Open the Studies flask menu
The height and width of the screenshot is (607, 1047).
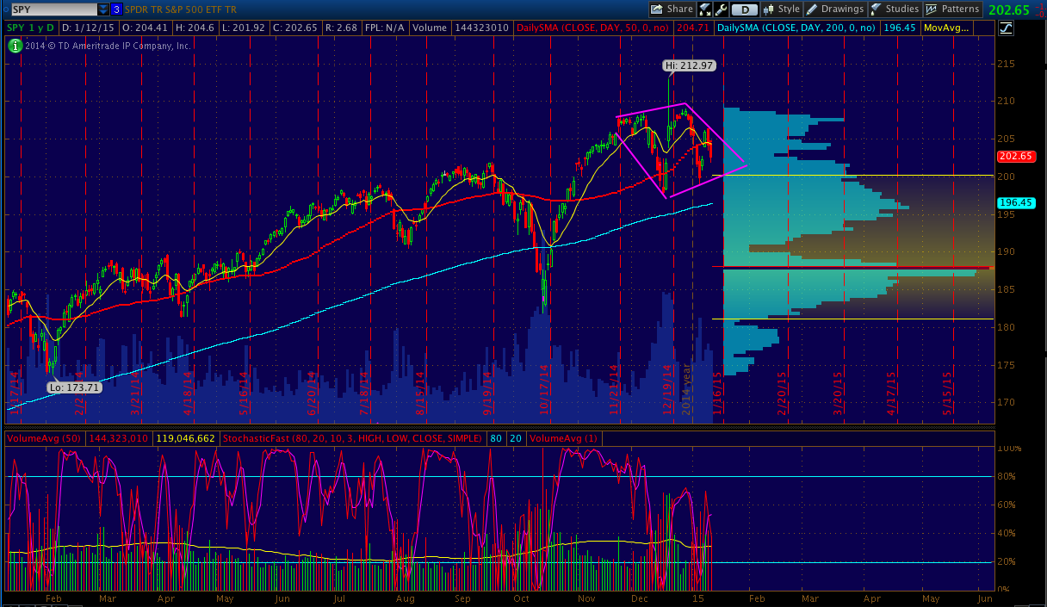(x=894, y=9)
